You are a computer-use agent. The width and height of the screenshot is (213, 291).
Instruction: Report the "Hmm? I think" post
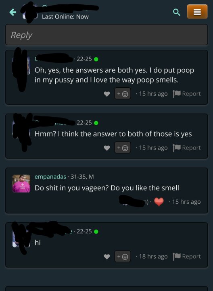point(187,148)
